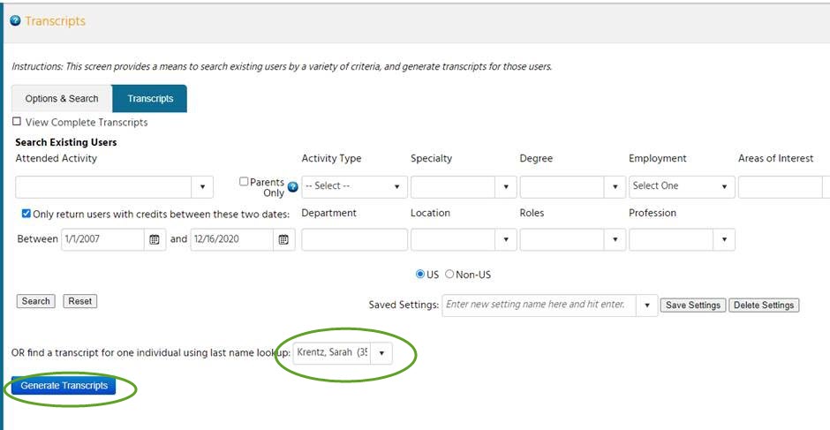Select the Transcripts tab
830x430 pixels.
pyautogui.click(x=150, y=99)
